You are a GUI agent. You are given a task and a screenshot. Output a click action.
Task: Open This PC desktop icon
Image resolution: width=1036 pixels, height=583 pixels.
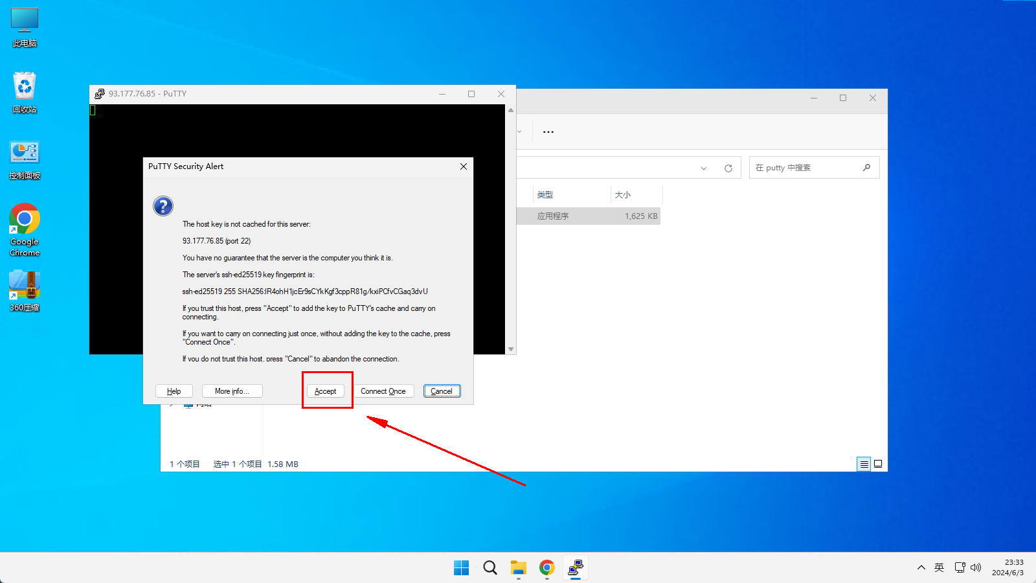pyautogui.click(x=25, y=28)
